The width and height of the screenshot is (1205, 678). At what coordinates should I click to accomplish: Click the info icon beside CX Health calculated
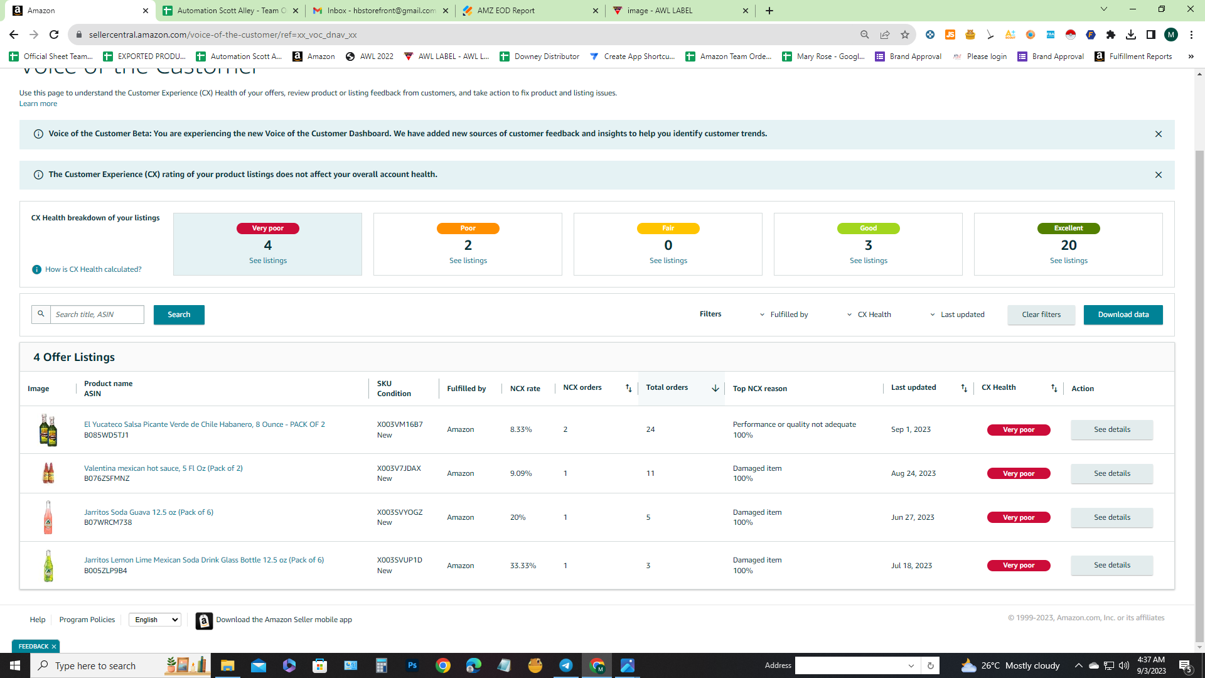click(x=36, y=269)
